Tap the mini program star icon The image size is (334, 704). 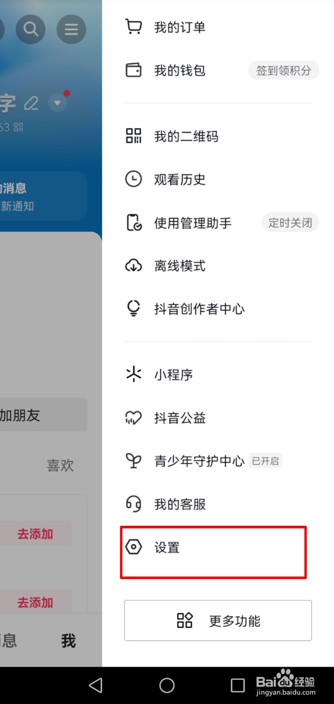[133, 374]
